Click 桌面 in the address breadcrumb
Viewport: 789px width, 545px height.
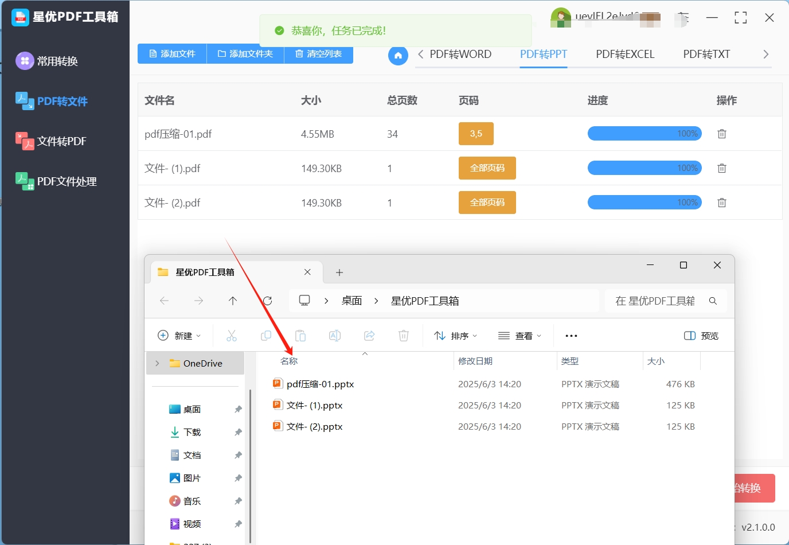tap(351, 301)
